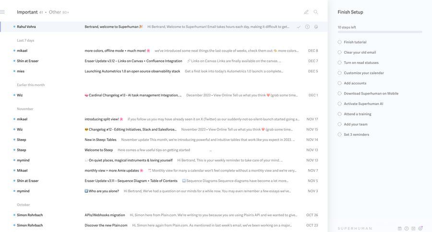Click 'Download Superhuman on Mobile' link
Viewport: 432px width, 232px height.
click(371, 93)
